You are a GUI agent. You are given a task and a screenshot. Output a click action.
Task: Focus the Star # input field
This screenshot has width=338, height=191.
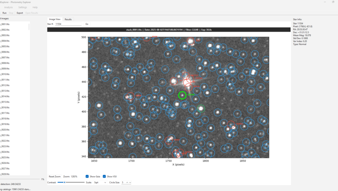click(x=68, y=24)
